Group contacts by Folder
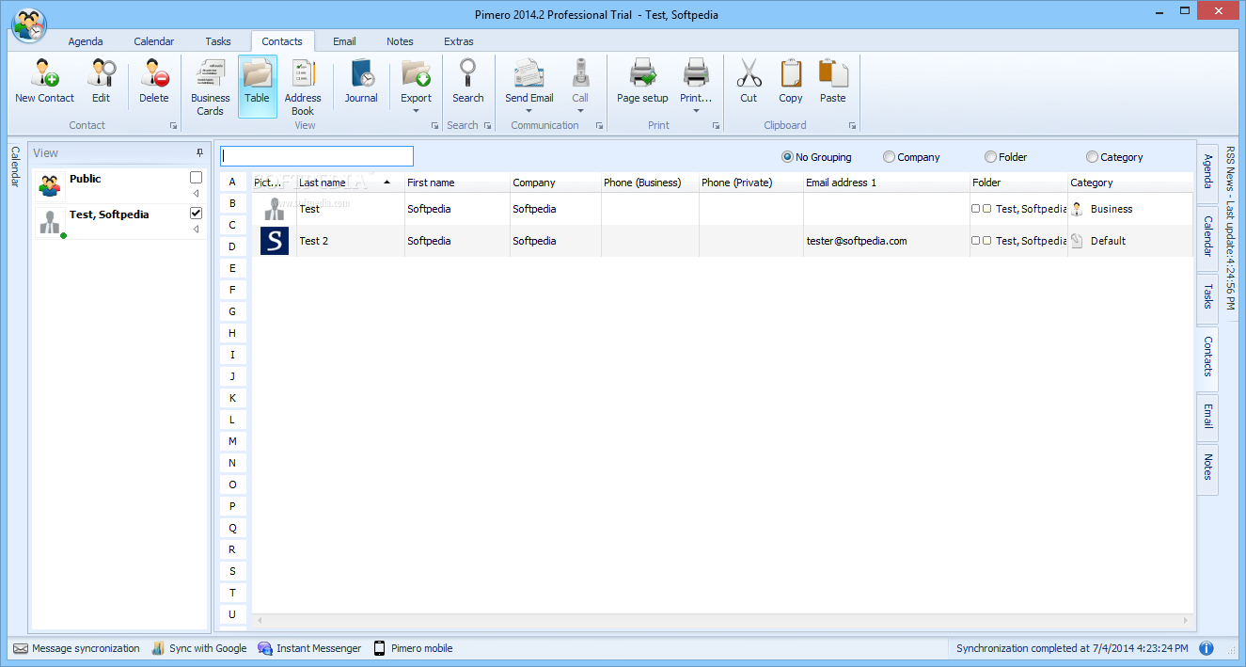This screenshot has height=667, width=1246. coord(990,157)
